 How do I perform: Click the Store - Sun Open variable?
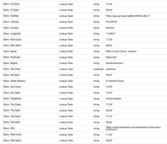[12, 93]
